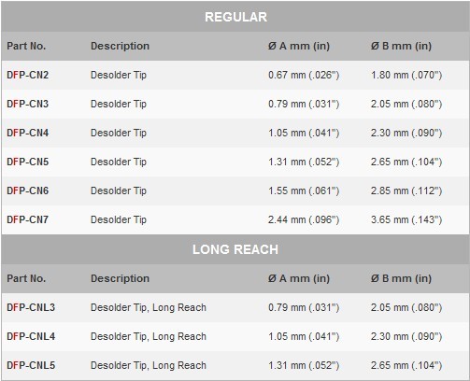The height and width of the screenshot is (381, 470).
Task: Select the 0.67 mm (.026") cell
Action: (304, 75)
